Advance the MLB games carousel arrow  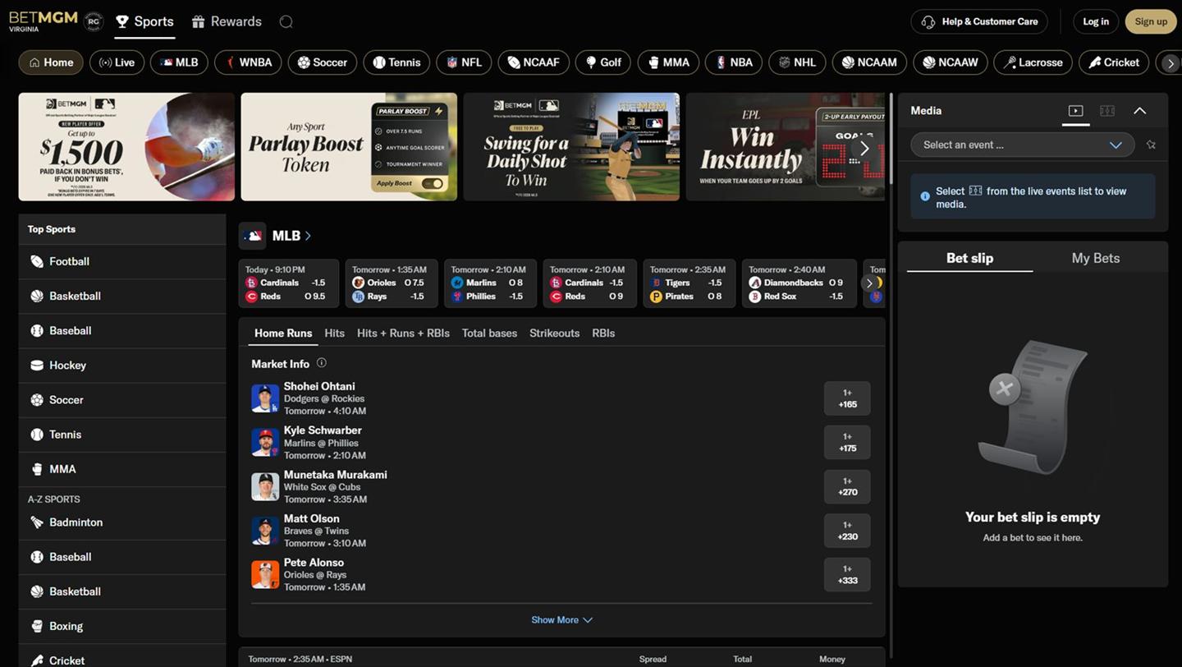(869, 283)
